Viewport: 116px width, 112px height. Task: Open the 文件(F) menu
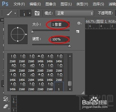point(19,4)
